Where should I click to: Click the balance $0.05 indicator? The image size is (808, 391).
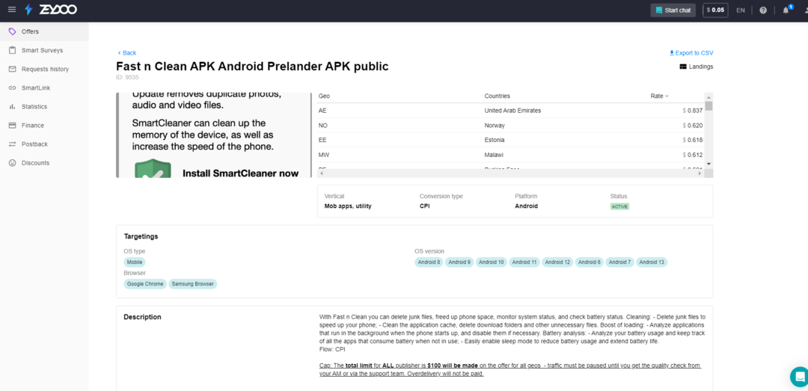point(715,10)
